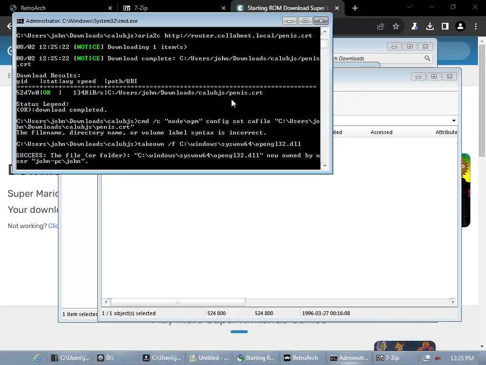Bookmark the page with the star icon
Screen dimensions: 486x365
point(396,27)
